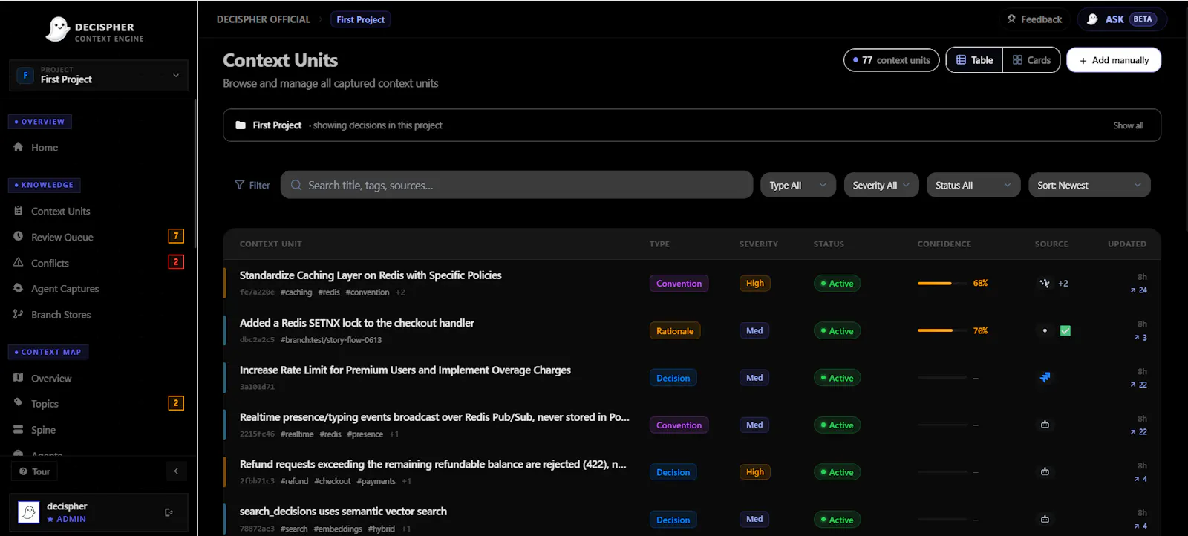Click source icon in Standardize Caching row
This screenshot has height=536, width=1188.
point(1045,283)
